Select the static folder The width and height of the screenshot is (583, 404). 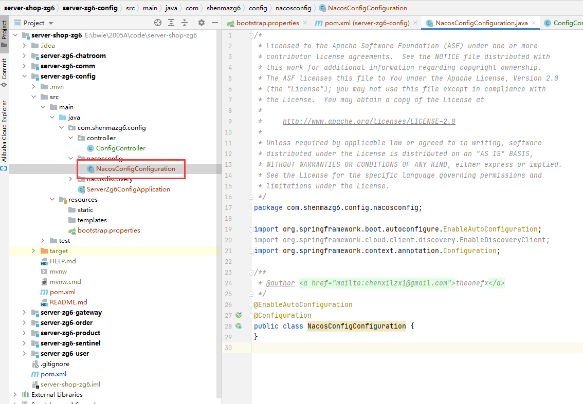click(x=85, y=210)
